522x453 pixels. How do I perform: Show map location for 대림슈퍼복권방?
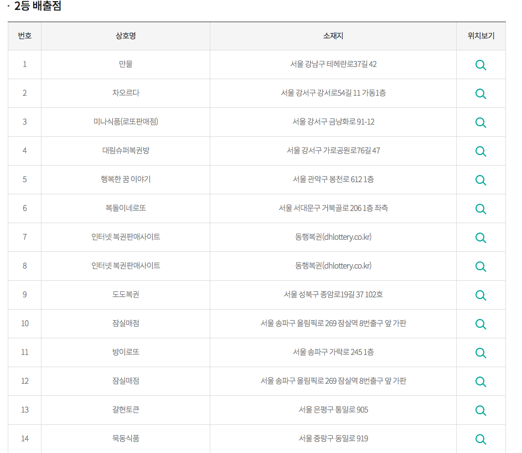click(x=480, y=151)
